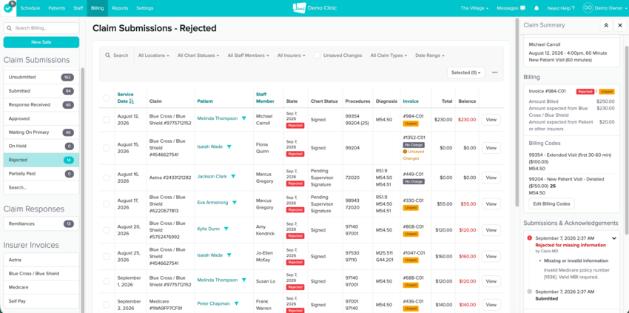This screenshot has width=629, height=313.
Task: Open the Eva Armstrong patient link
Action: pos(212,203)
